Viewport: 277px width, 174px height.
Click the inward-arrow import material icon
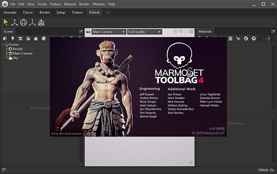click(x=246, y=38)
